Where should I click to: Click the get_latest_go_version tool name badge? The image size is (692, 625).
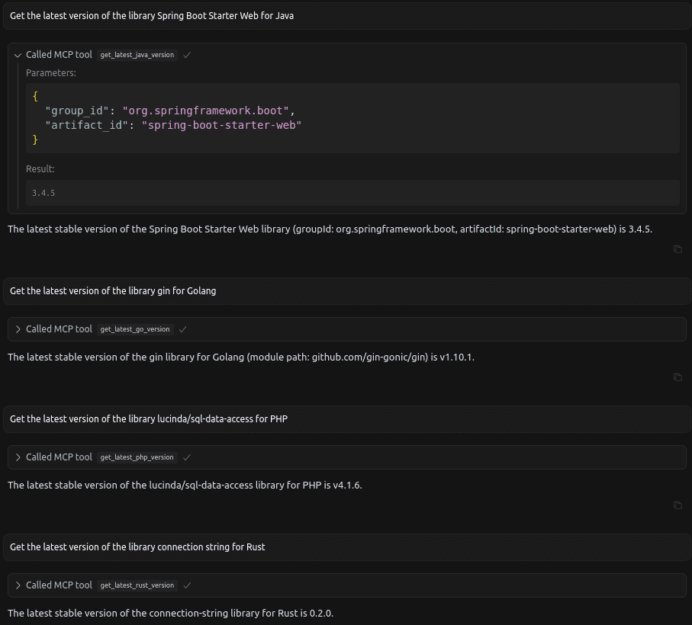pyautogui.click(x=135, y=329)
